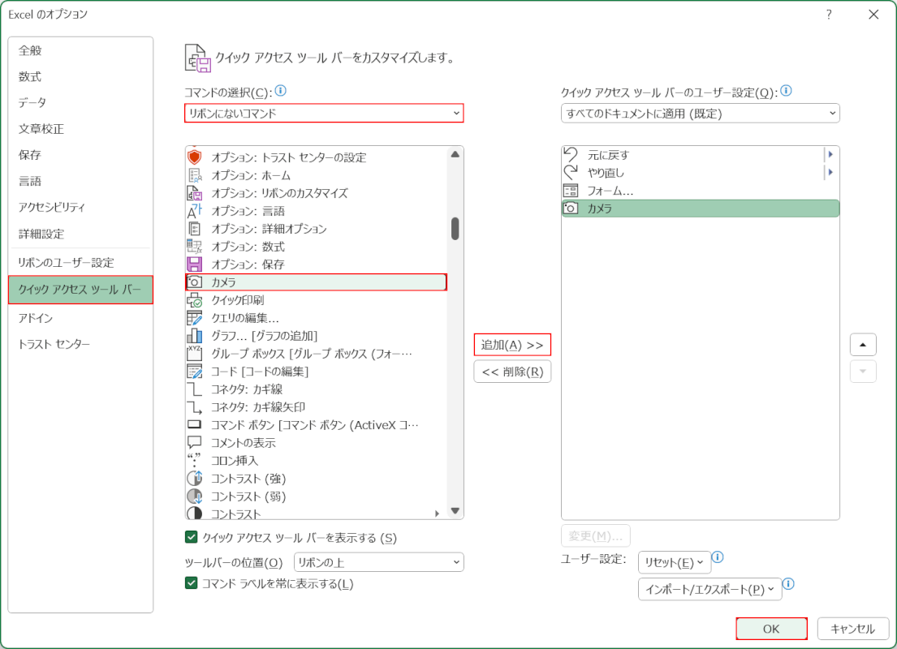Click the クエリの編集 command icon

[x=195, y=318]
